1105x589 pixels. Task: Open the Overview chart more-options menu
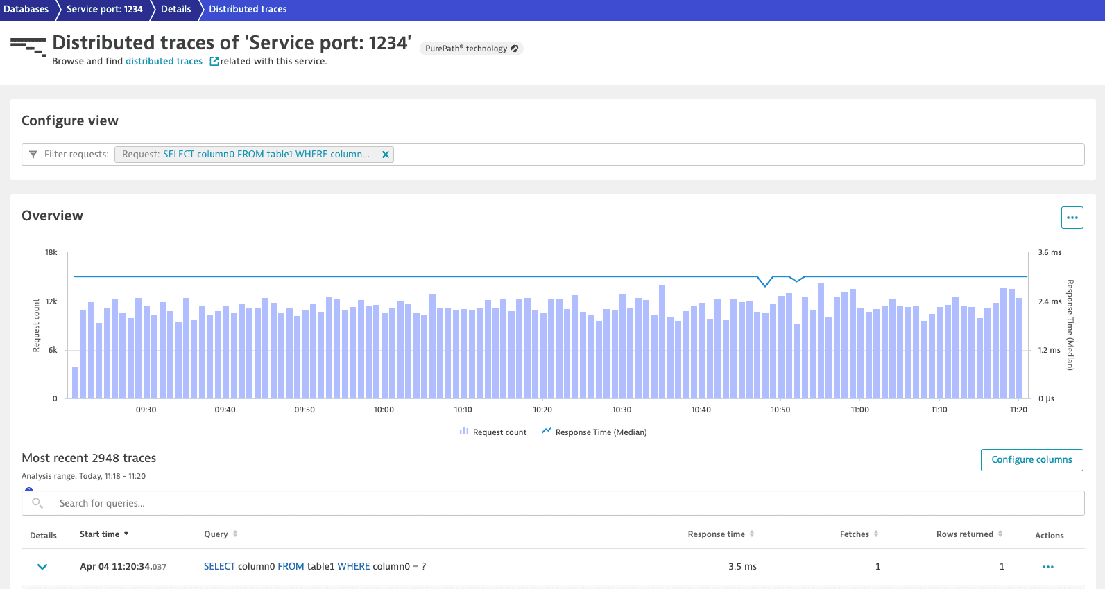[1072, 218]
